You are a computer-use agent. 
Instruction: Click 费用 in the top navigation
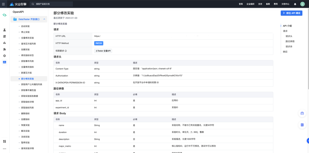[x=276, y=4]
